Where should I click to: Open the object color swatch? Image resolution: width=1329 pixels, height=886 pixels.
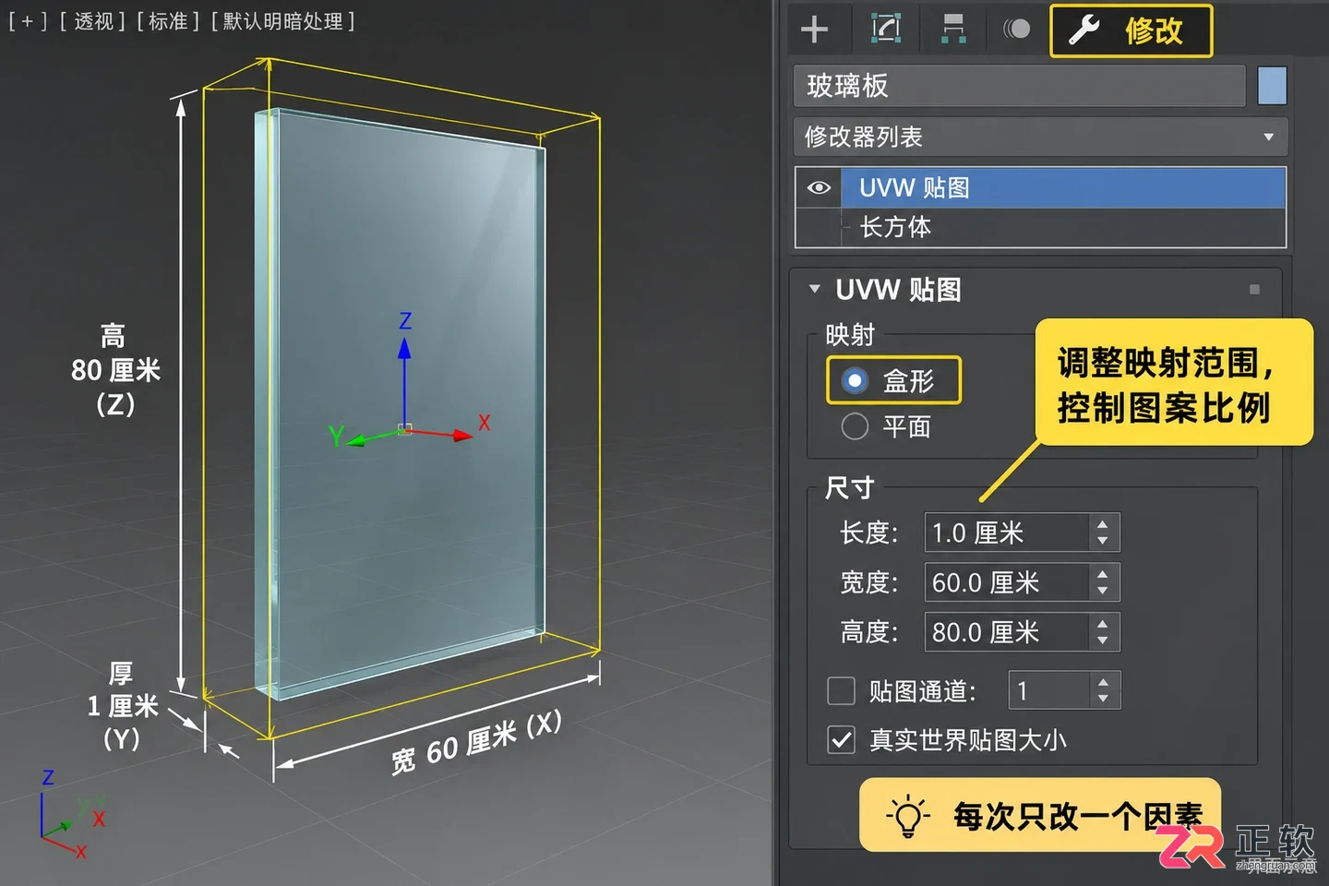[x=1272, y=86]
